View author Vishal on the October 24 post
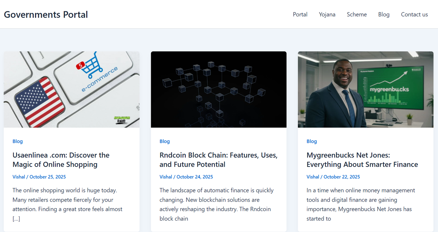Viewport: 438px width, 232px height. pos(166,177)
